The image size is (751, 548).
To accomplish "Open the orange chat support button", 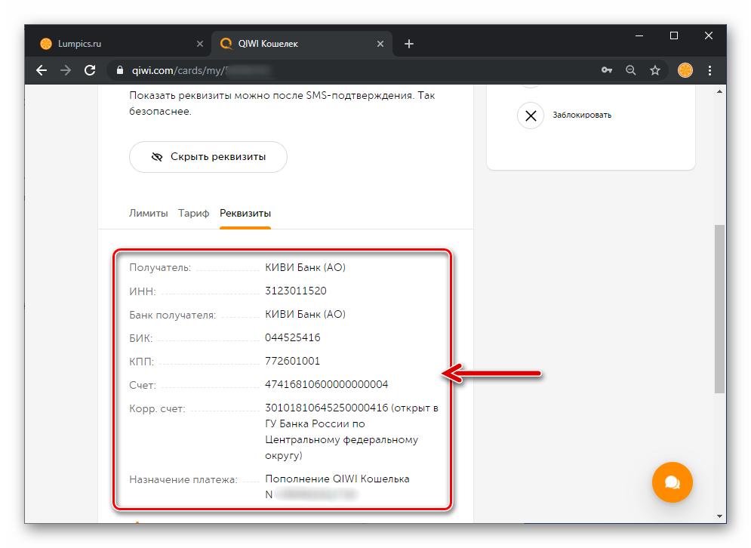I will pos(672,482).
